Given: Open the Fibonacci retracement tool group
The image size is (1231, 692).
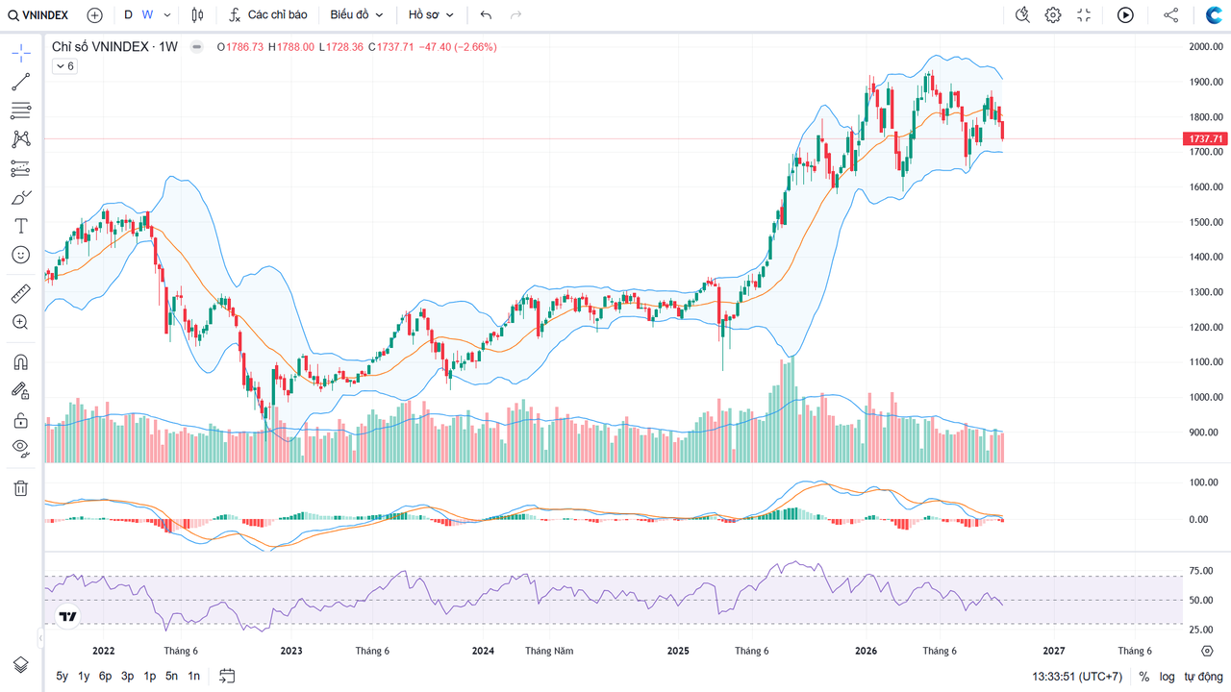Looking at the screenshot, I should click(20, 111).
